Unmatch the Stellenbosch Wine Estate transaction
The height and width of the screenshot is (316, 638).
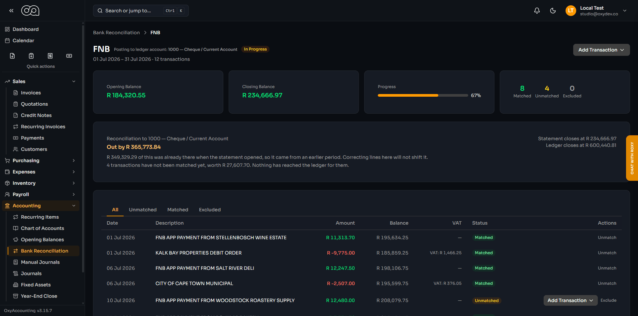point(607,238)
